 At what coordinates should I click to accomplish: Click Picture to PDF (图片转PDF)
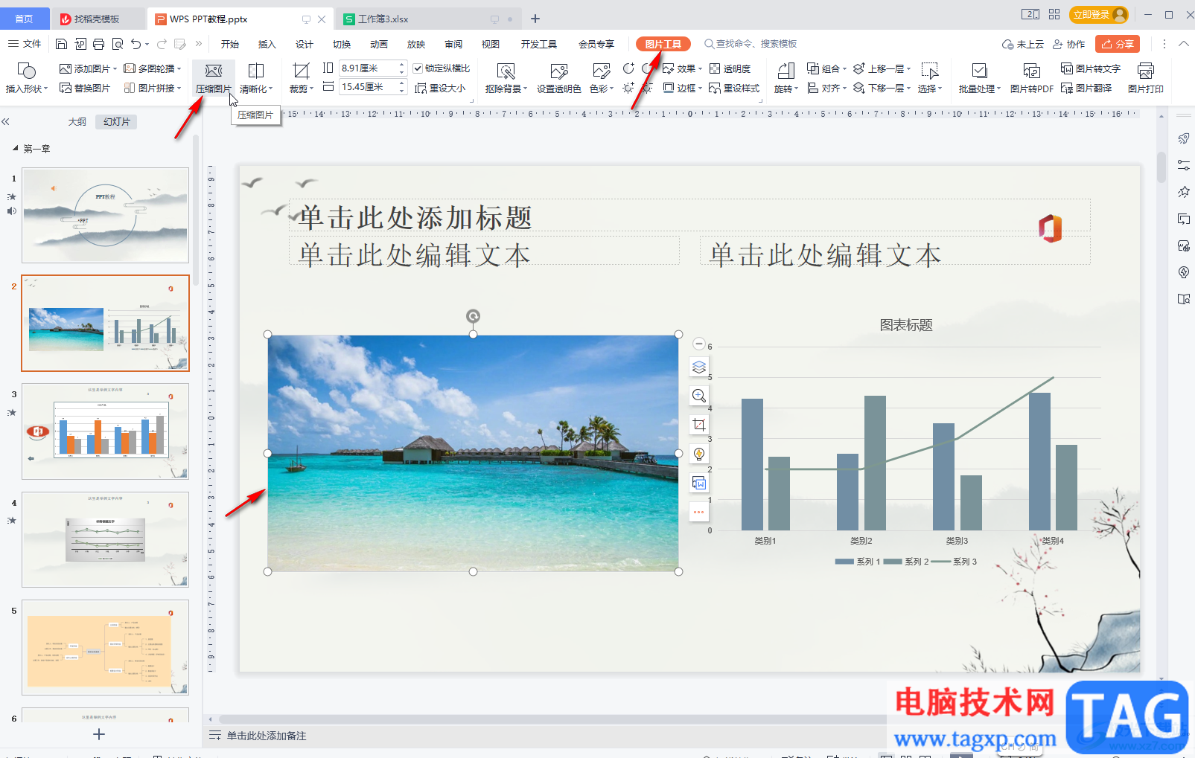point(1031,78)
